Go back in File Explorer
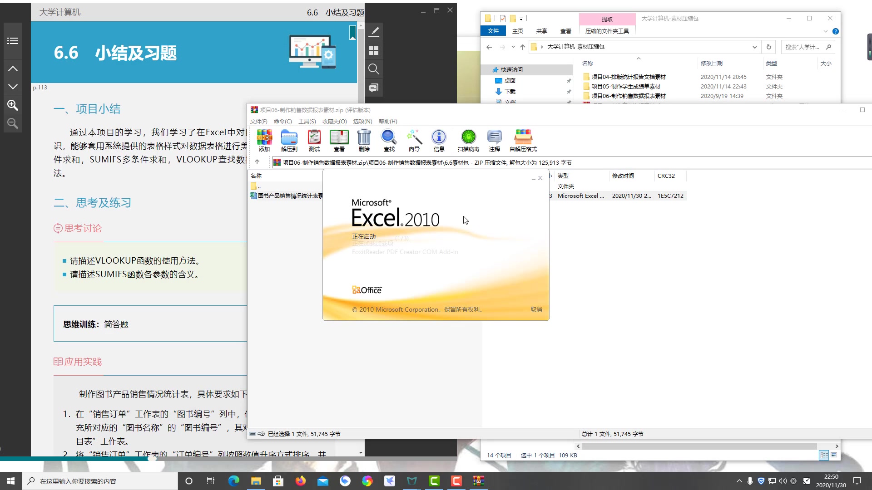The image size is (872, 490). [x=489, y=47]
